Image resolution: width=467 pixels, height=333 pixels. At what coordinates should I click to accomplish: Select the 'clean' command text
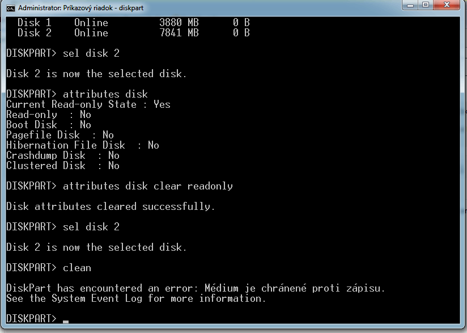click(77, 267)
